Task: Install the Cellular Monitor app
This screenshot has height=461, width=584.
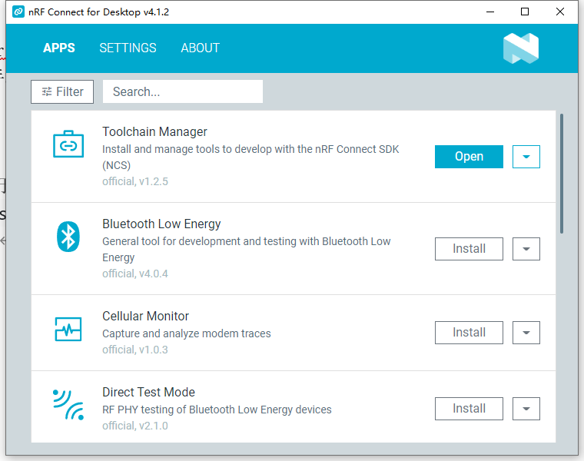Action: click(469, 333)
